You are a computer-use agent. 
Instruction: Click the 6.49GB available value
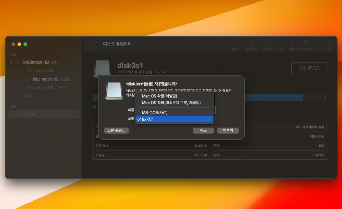[x=201, y=146]
